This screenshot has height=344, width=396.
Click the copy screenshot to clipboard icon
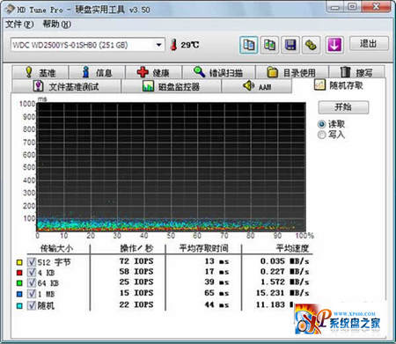[x=269, y=45]
